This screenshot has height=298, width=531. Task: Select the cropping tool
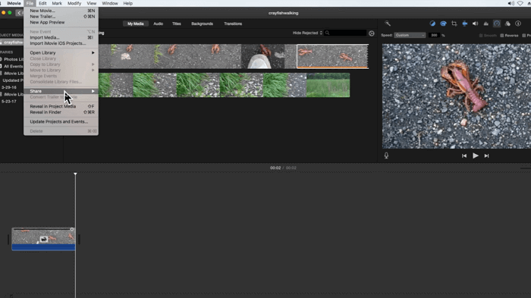click(x=454, y=24)
